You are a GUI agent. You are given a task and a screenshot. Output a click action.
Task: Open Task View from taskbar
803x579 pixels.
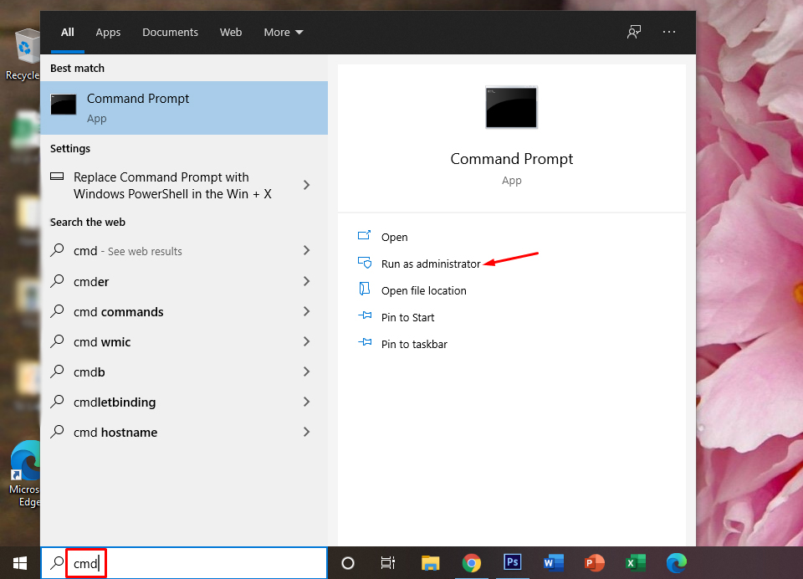pos(387,563)
